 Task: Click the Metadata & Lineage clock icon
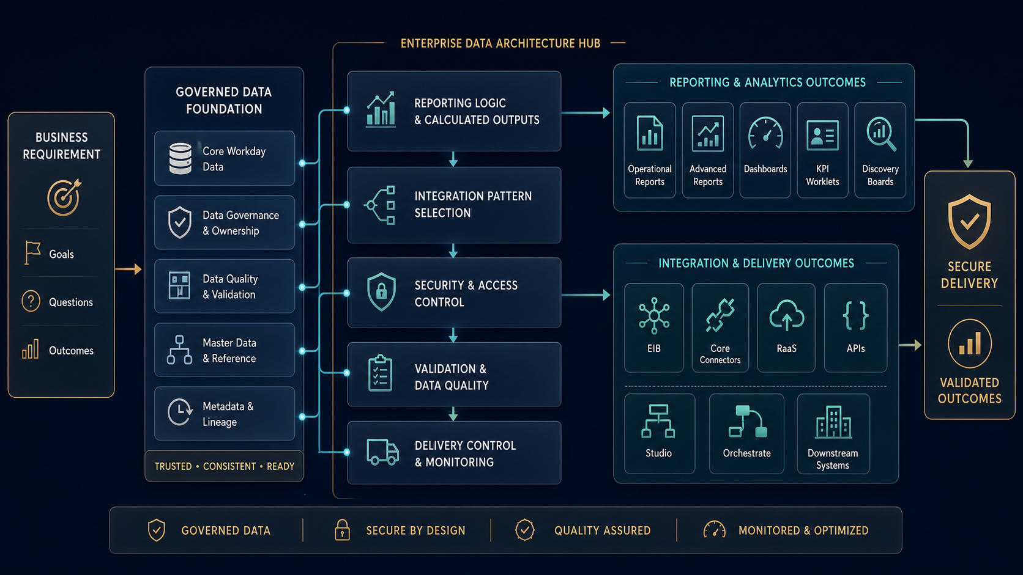180,412
